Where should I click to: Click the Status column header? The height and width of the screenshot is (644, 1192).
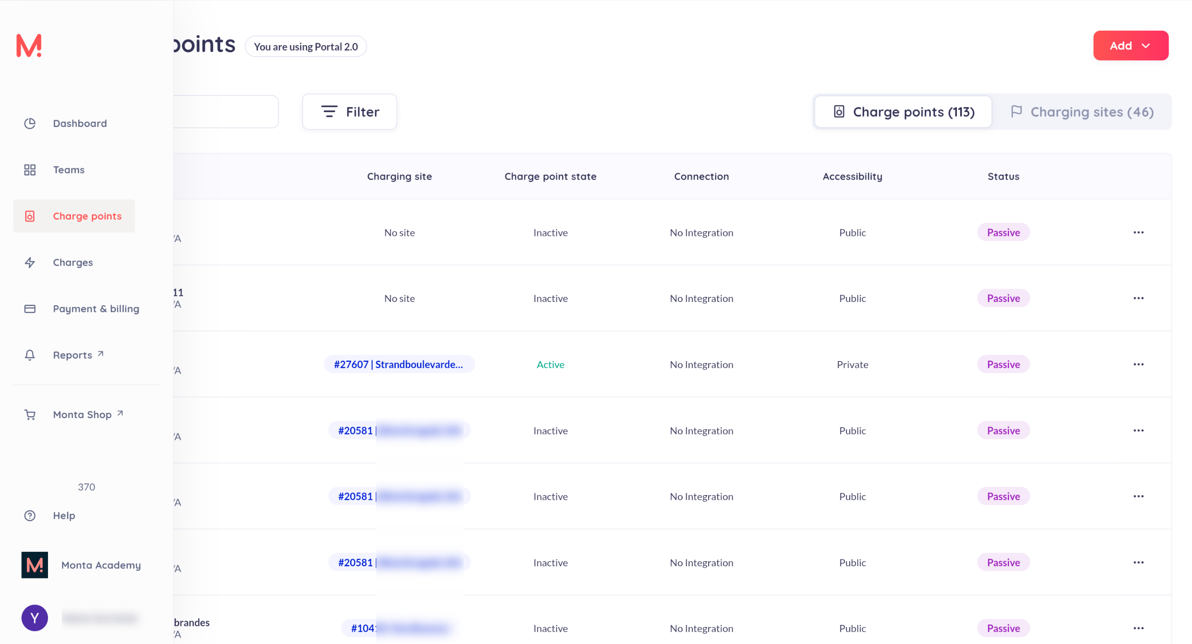click(1003, 176)
